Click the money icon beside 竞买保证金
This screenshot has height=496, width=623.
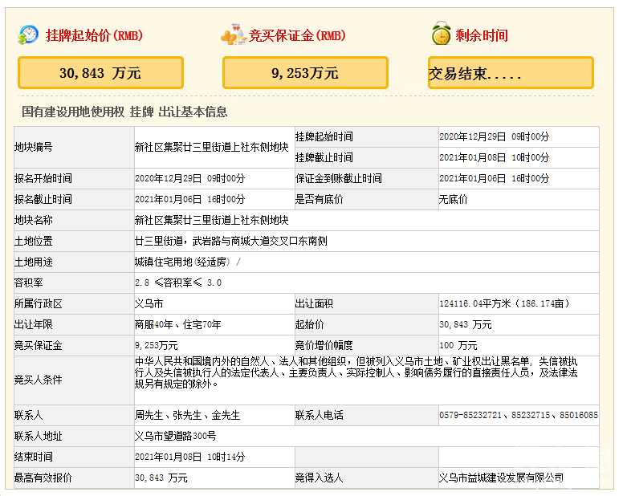point(234,35)
